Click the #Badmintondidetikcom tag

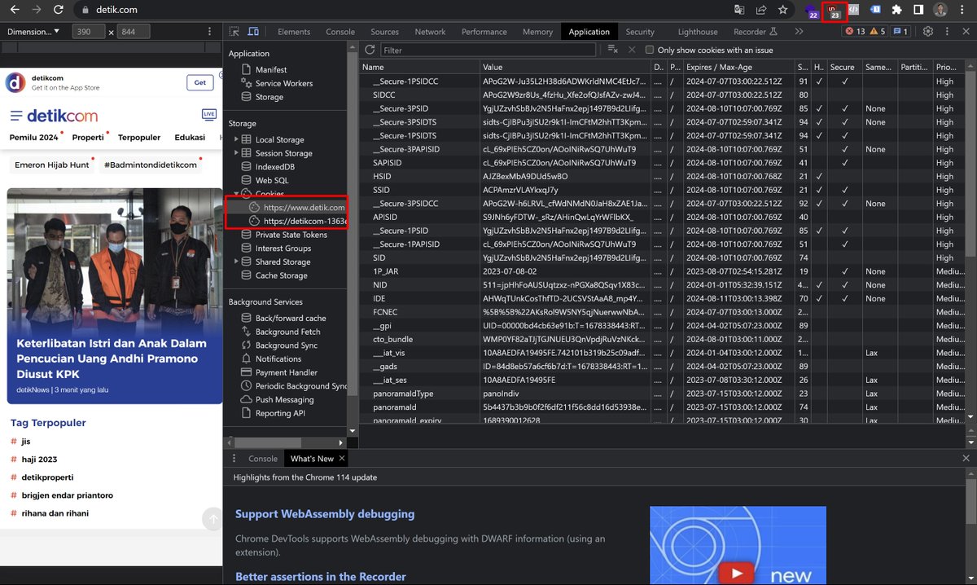coord(151,165)
